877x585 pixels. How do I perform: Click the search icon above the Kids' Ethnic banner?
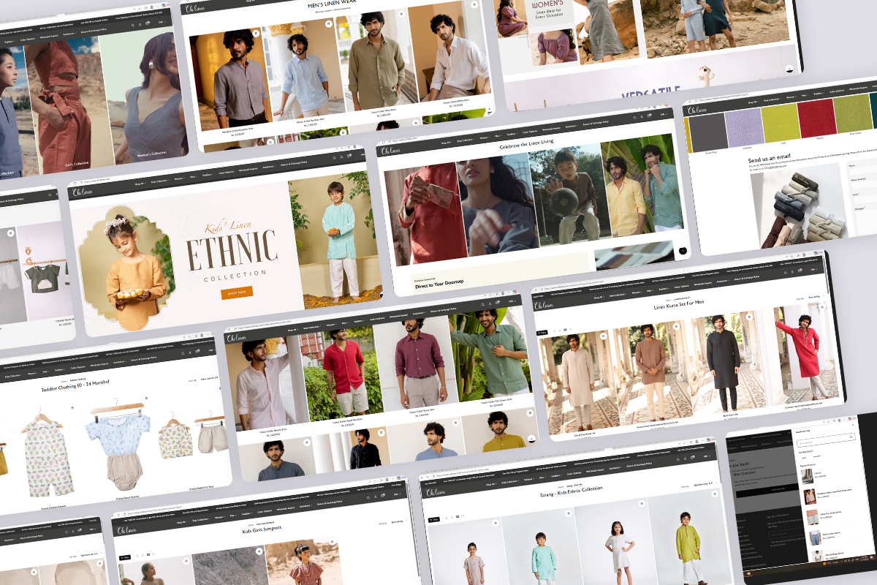point(333,157)
